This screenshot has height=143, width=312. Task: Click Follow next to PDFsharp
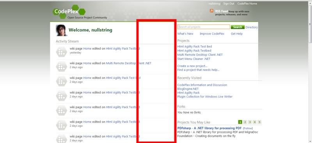pyautogui.click(x=248, y=128)
